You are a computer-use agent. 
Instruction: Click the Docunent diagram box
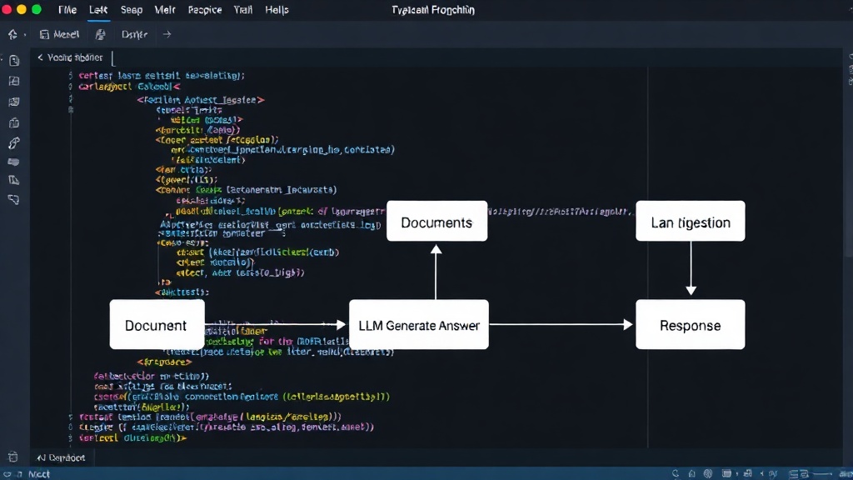pos(157,324)
